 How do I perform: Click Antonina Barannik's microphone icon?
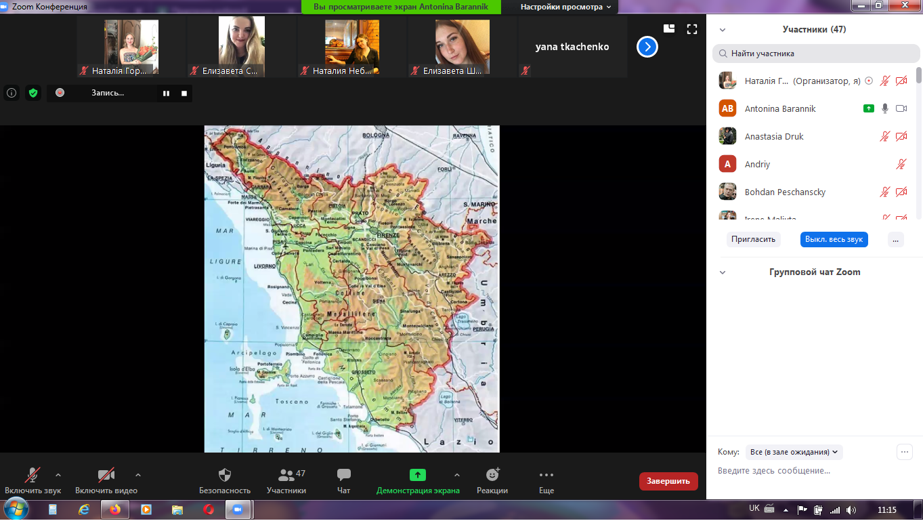point(884,108)
